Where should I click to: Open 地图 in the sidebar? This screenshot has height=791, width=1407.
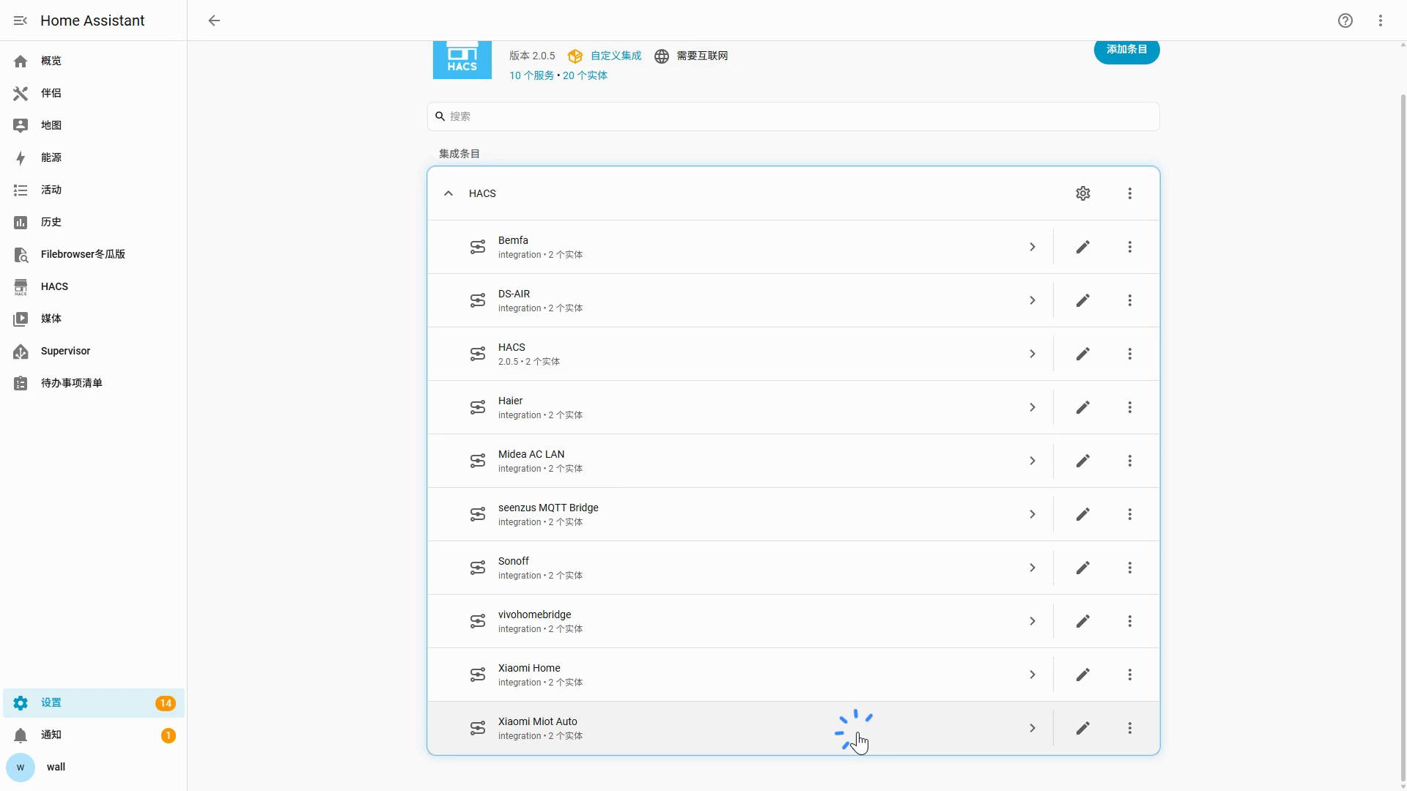(x=94, y=125)
